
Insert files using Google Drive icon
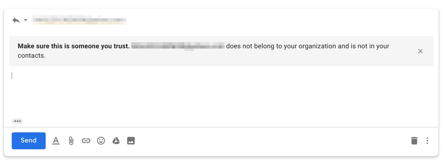pos(116,141)
